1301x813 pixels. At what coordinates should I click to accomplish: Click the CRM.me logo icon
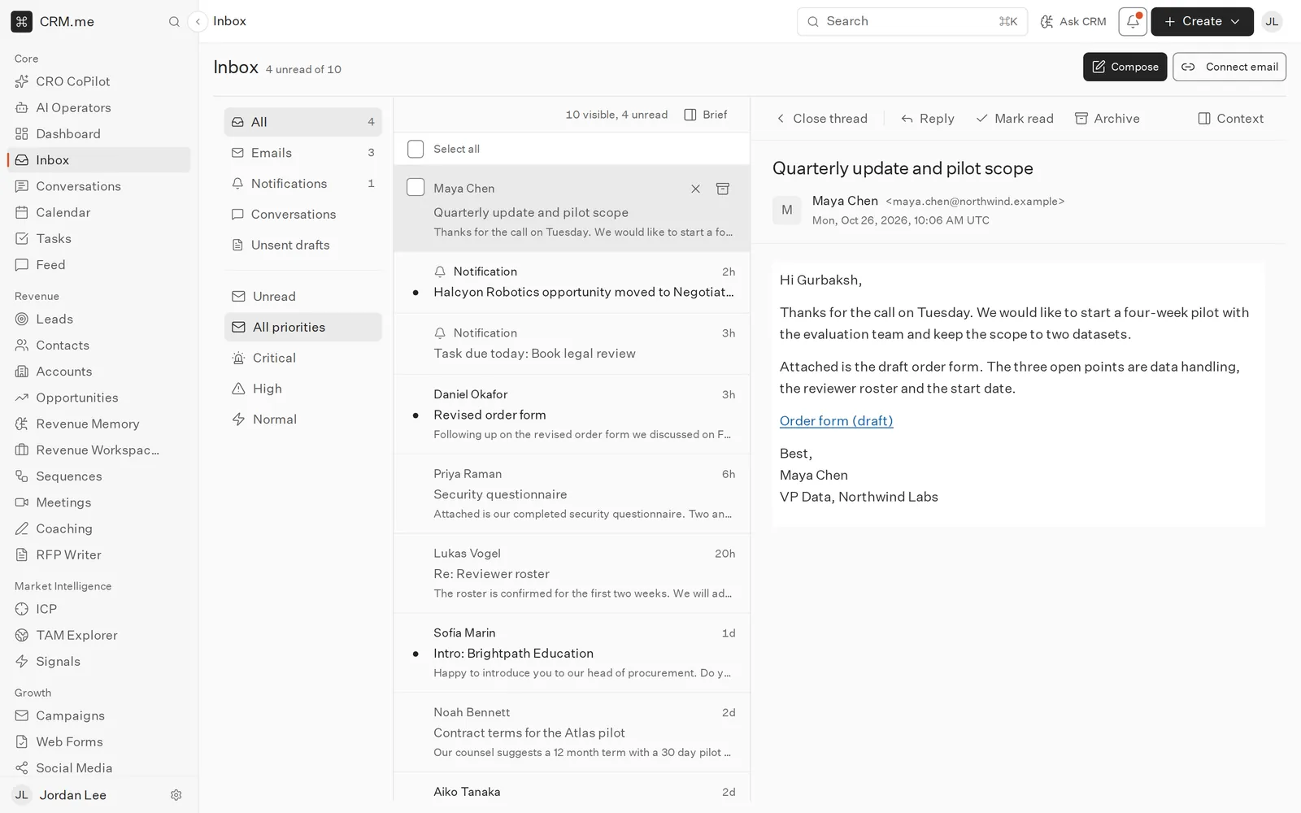coord(22,22)
